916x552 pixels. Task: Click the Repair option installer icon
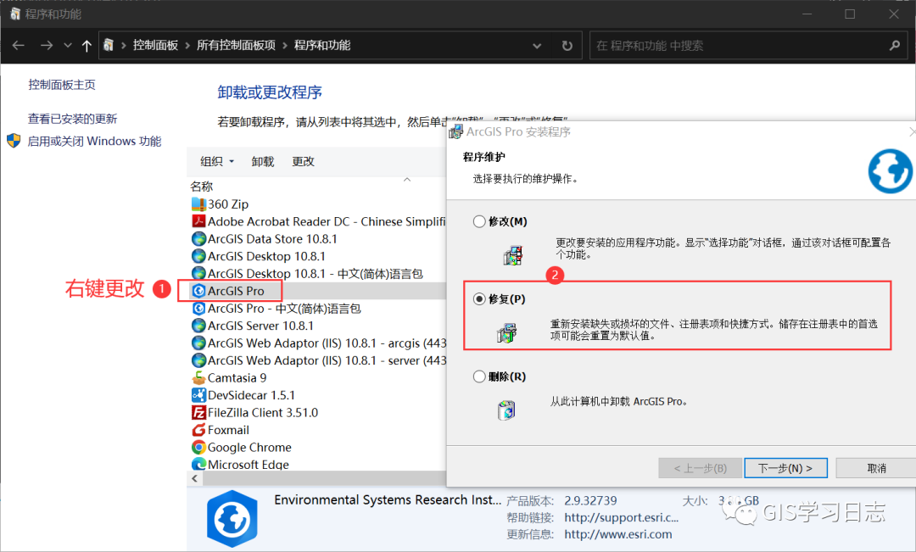pos(506,333)
